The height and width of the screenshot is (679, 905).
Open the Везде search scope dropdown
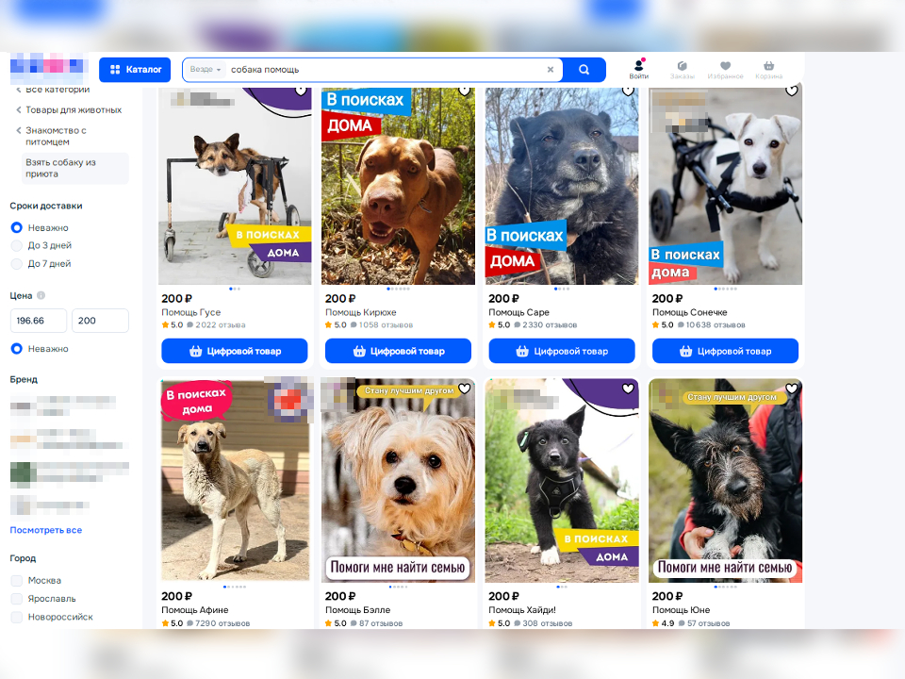pyautogui.click(x=206, y=69)
